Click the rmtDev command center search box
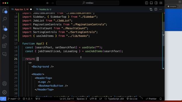The image size is (182, 102). (88, 3)
